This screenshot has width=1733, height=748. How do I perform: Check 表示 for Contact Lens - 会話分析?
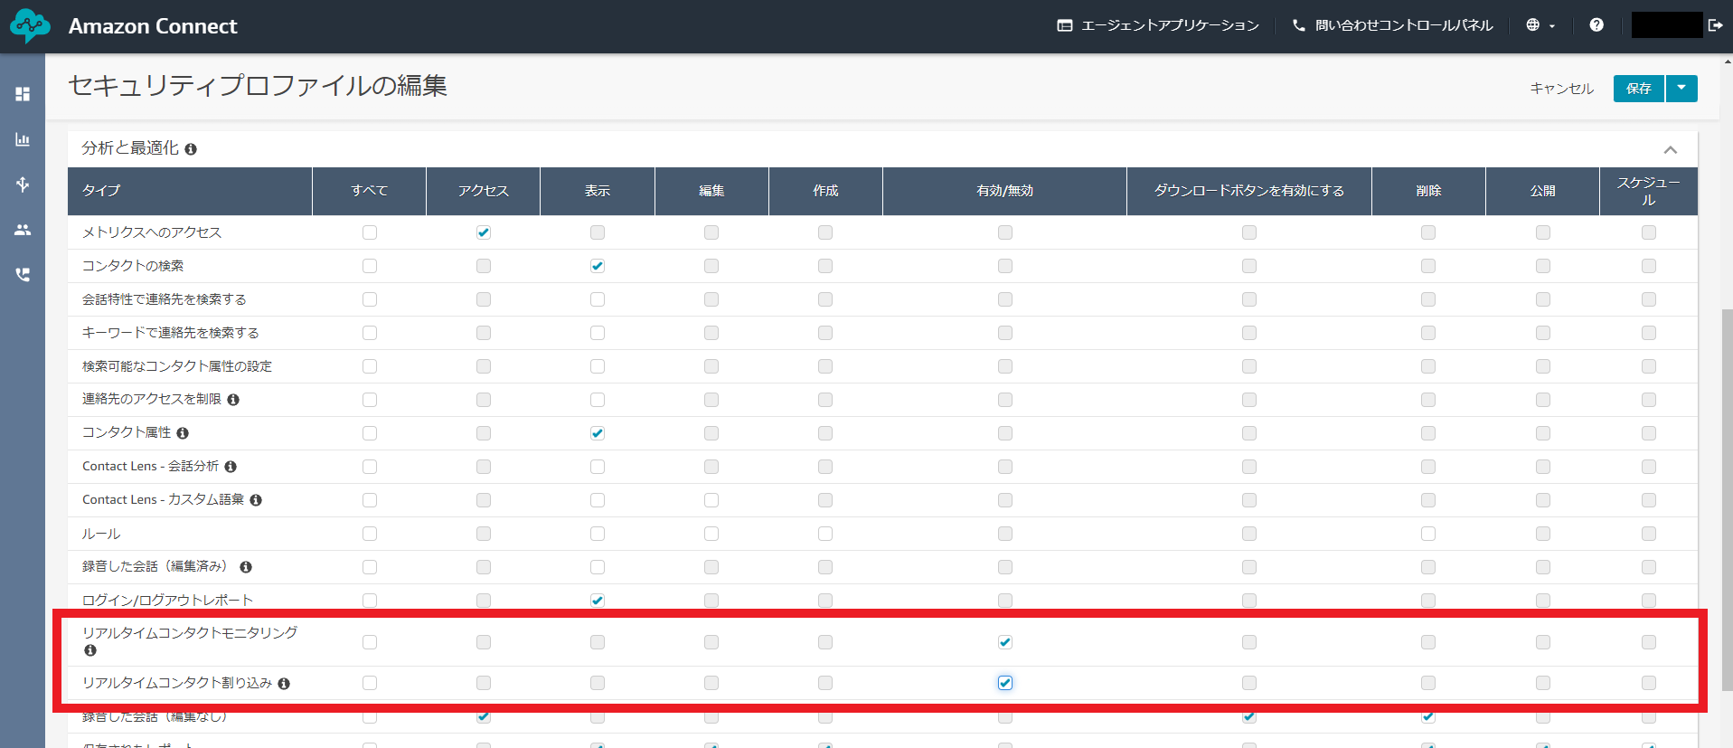(x=598, y=467)
